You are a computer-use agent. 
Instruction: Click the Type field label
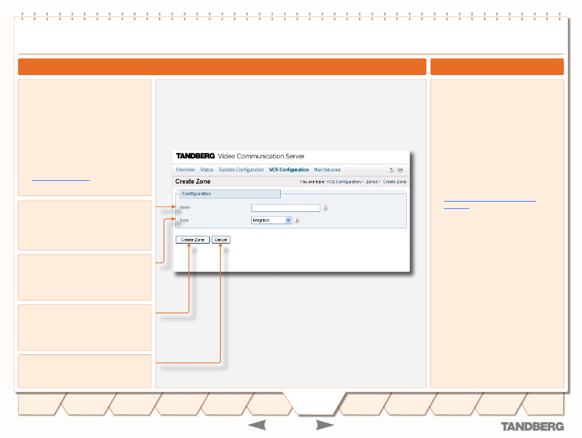tap(184, 220)
